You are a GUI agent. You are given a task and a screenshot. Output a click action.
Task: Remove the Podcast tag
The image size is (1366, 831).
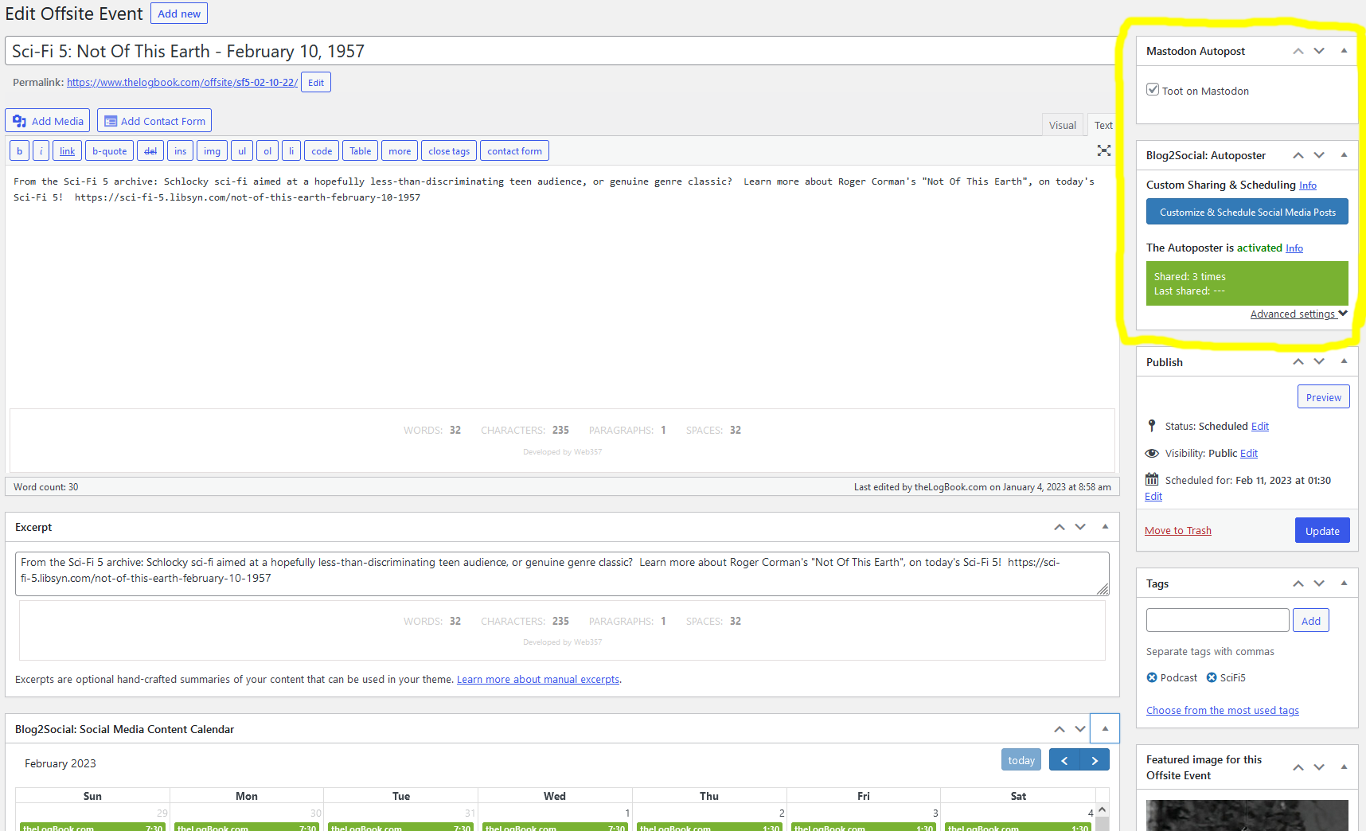(1152, 677)
